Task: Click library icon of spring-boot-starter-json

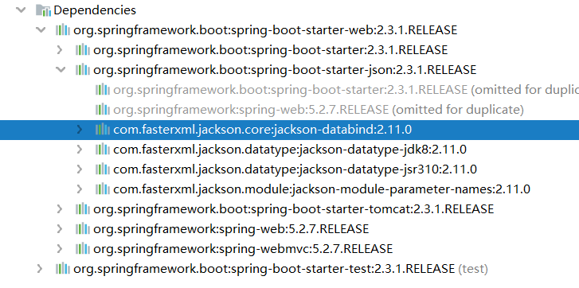Action: point(83,70)
